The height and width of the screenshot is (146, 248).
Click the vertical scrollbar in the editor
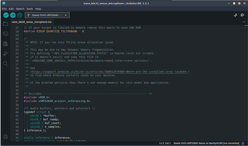(246, 83)
